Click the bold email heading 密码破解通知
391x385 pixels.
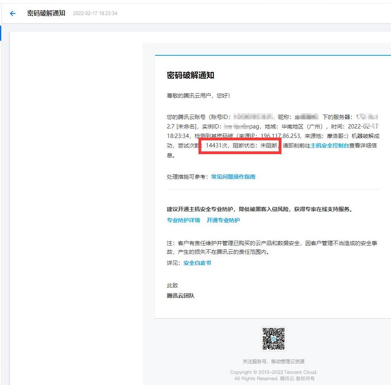tap(190, 75)
